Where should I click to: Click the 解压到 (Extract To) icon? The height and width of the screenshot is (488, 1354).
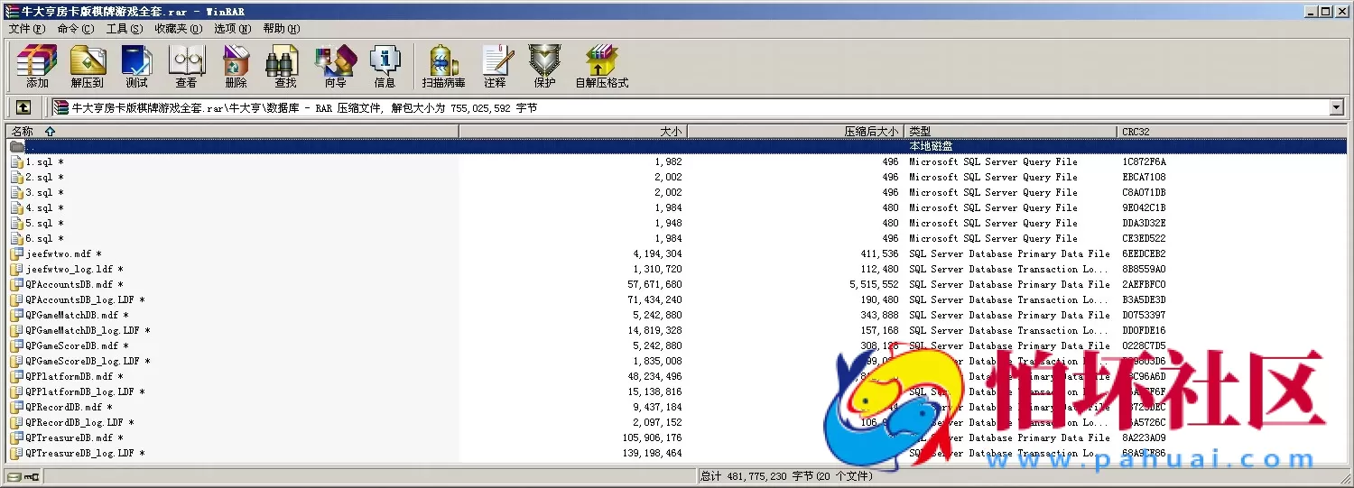tap(88, 66)
